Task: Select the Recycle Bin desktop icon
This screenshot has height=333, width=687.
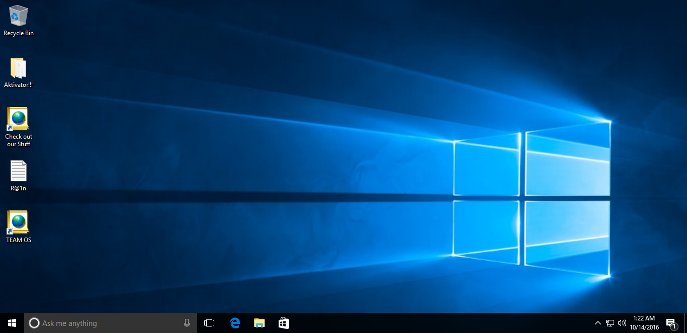Action: click(19, 20)
